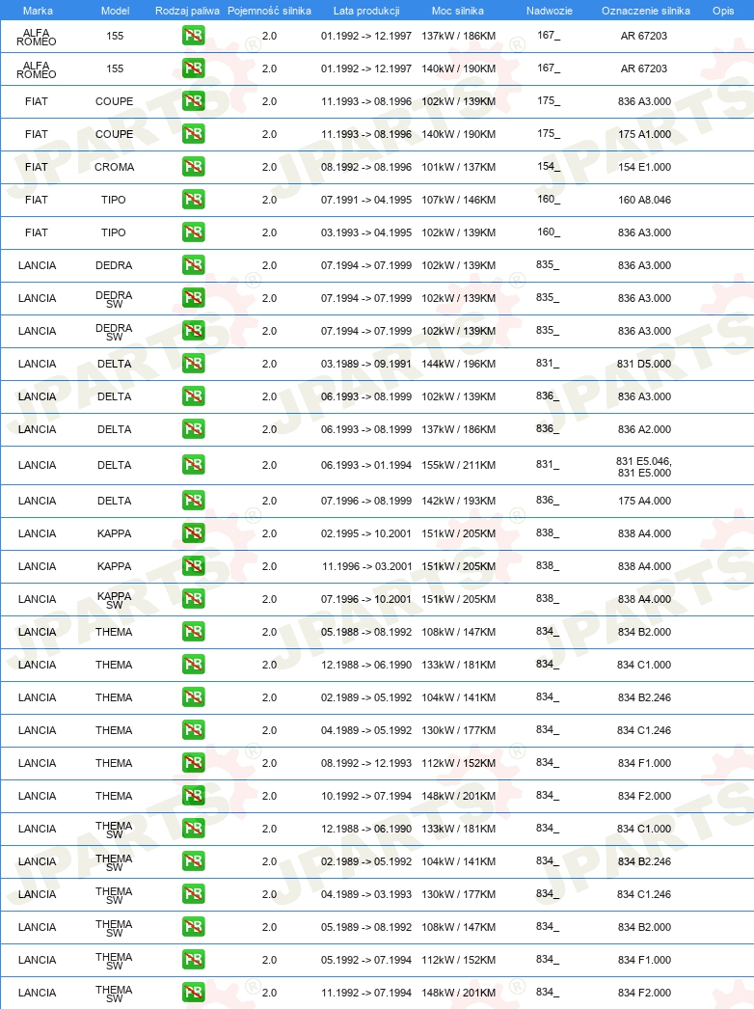Click engine codes 831 E5.046, 831 E5.000
Viewport: 754px width, 1009px height.
(644, 467)
